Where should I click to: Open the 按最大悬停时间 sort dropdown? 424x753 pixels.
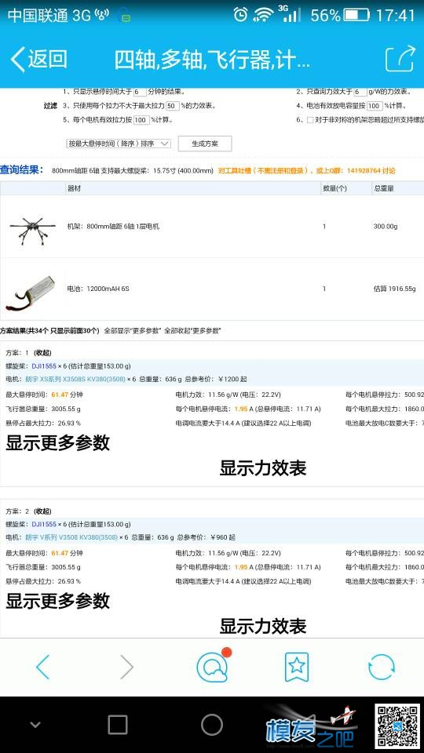(119, 144)
